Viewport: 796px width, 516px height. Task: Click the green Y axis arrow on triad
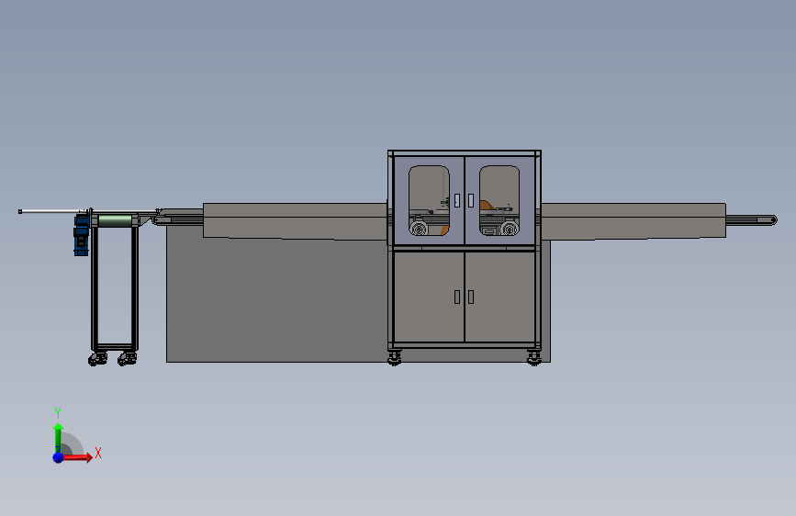[58, 437]
